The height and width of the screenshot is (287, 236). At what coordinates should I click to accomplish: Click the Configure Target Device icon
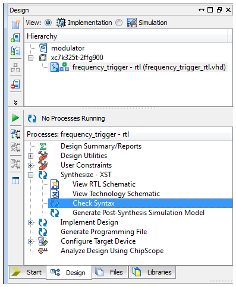click(x=43, y=241)
